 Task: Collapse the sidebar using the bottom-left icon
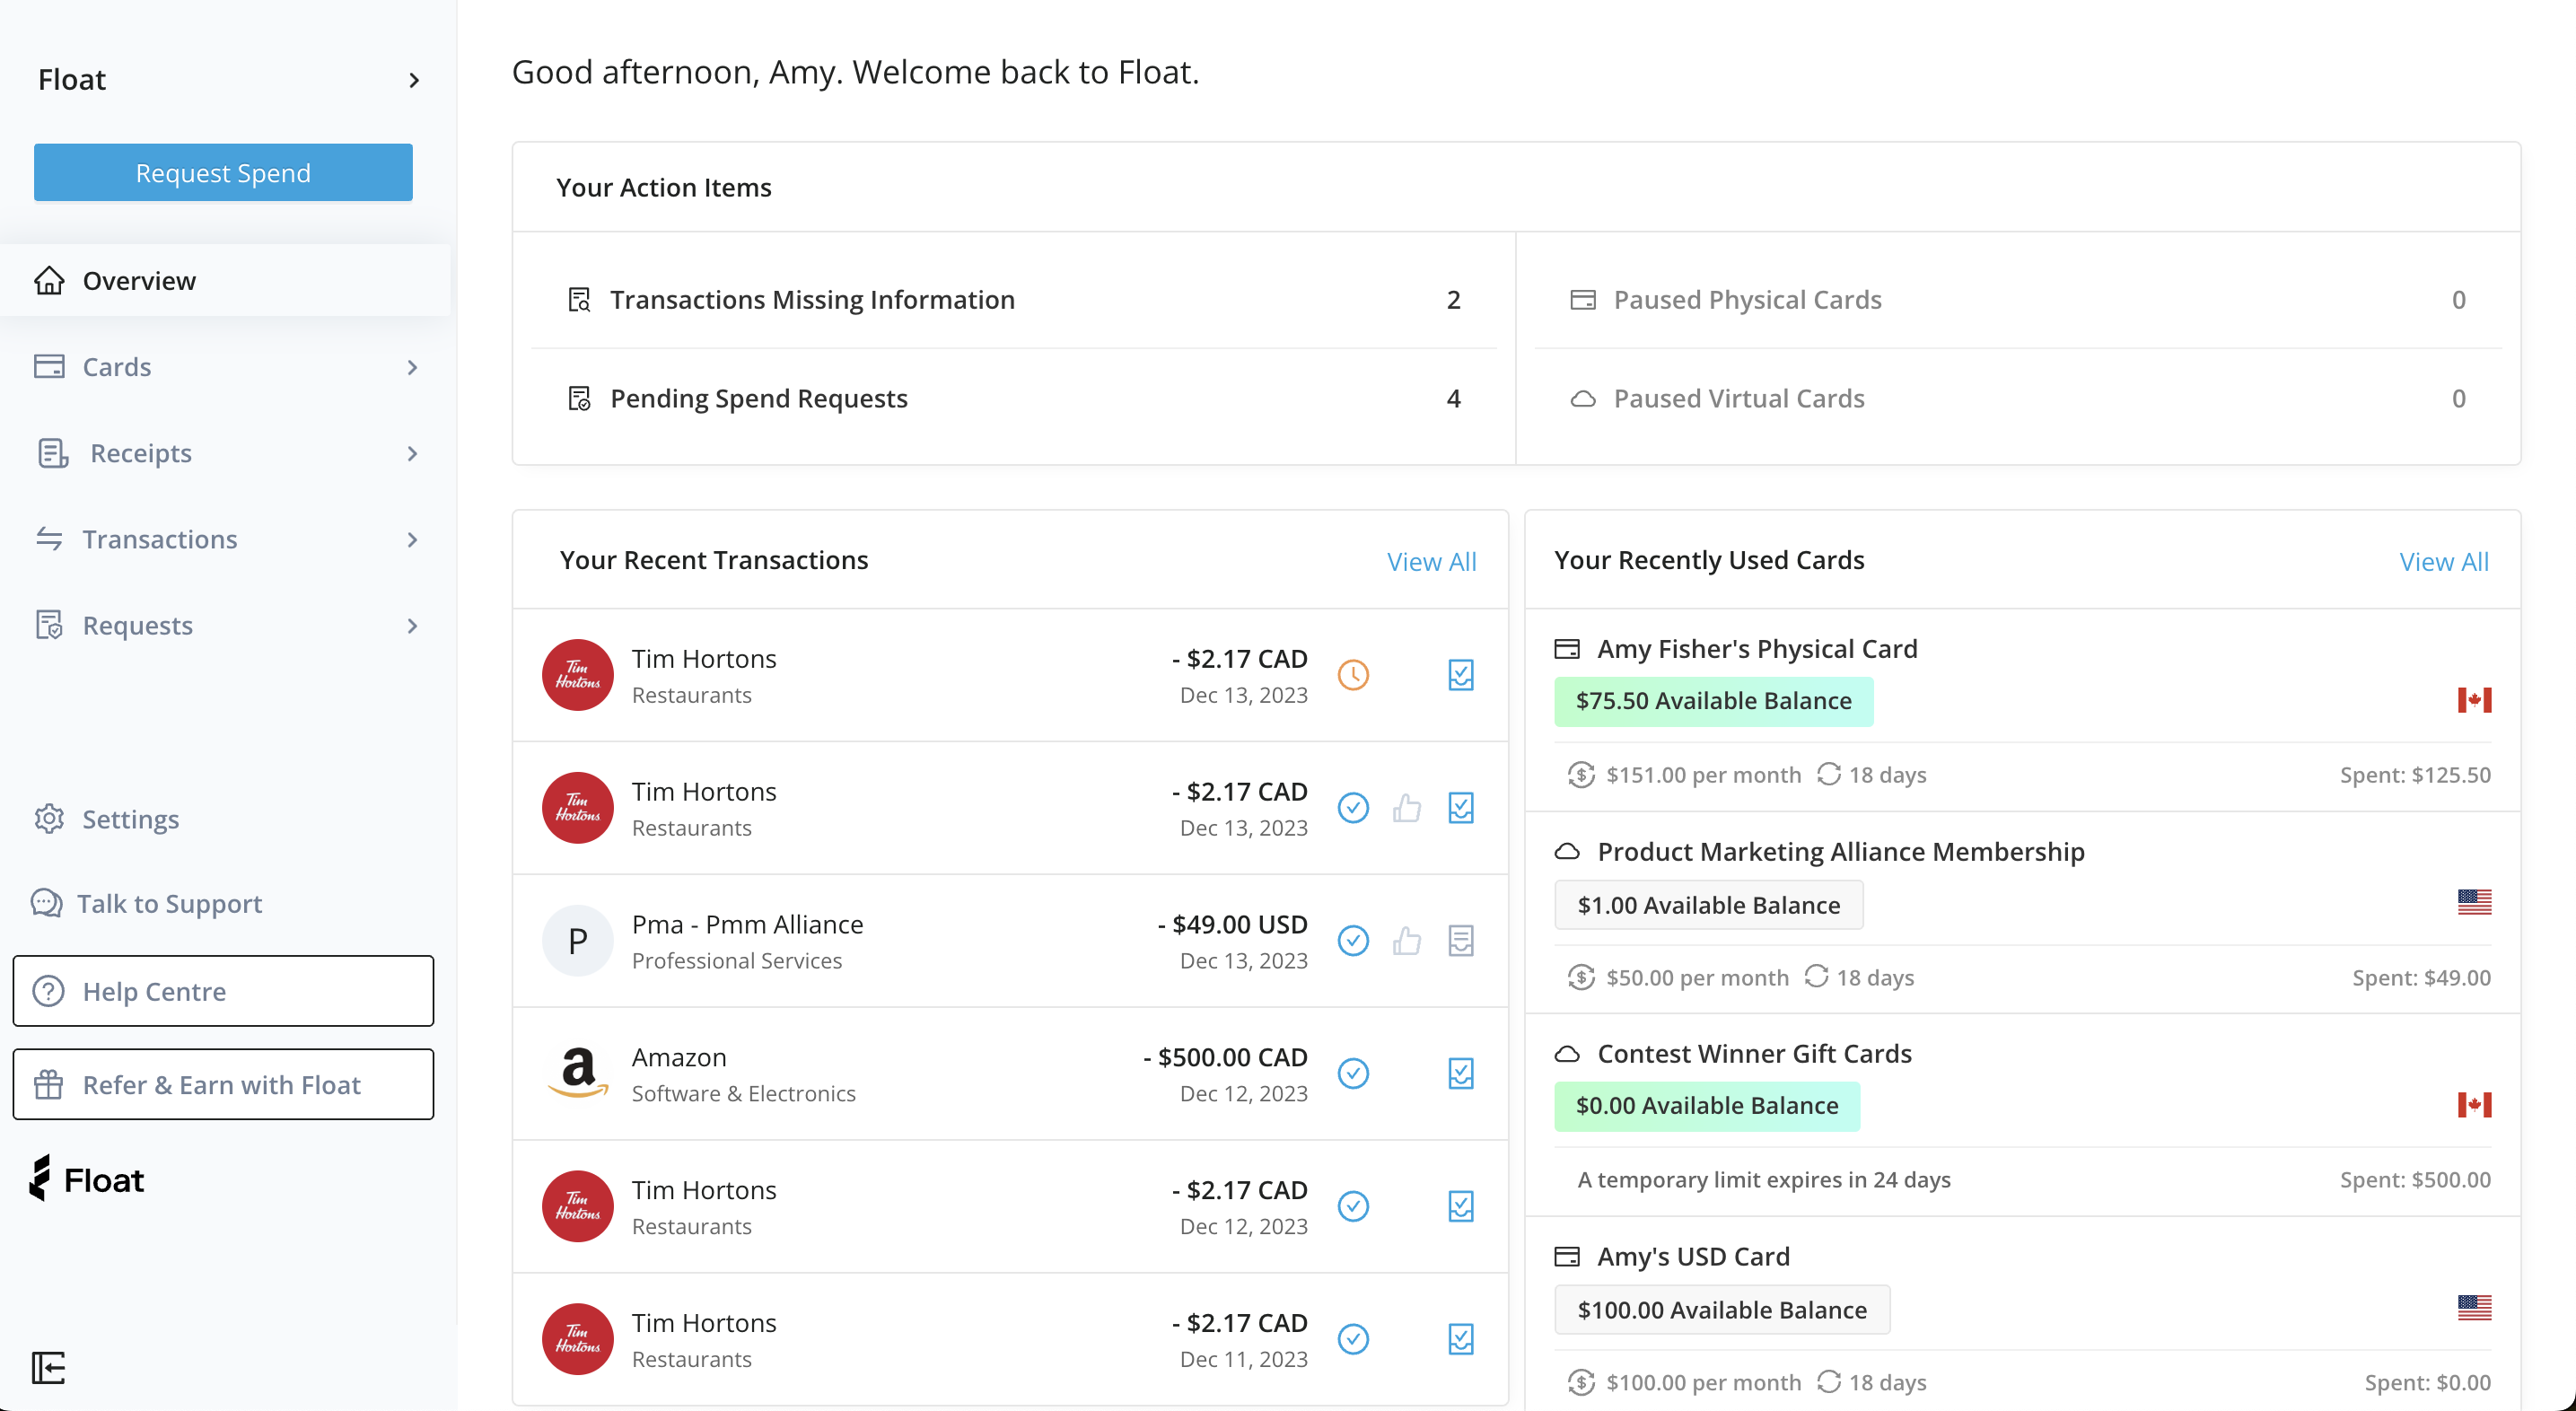[49, 1369]
